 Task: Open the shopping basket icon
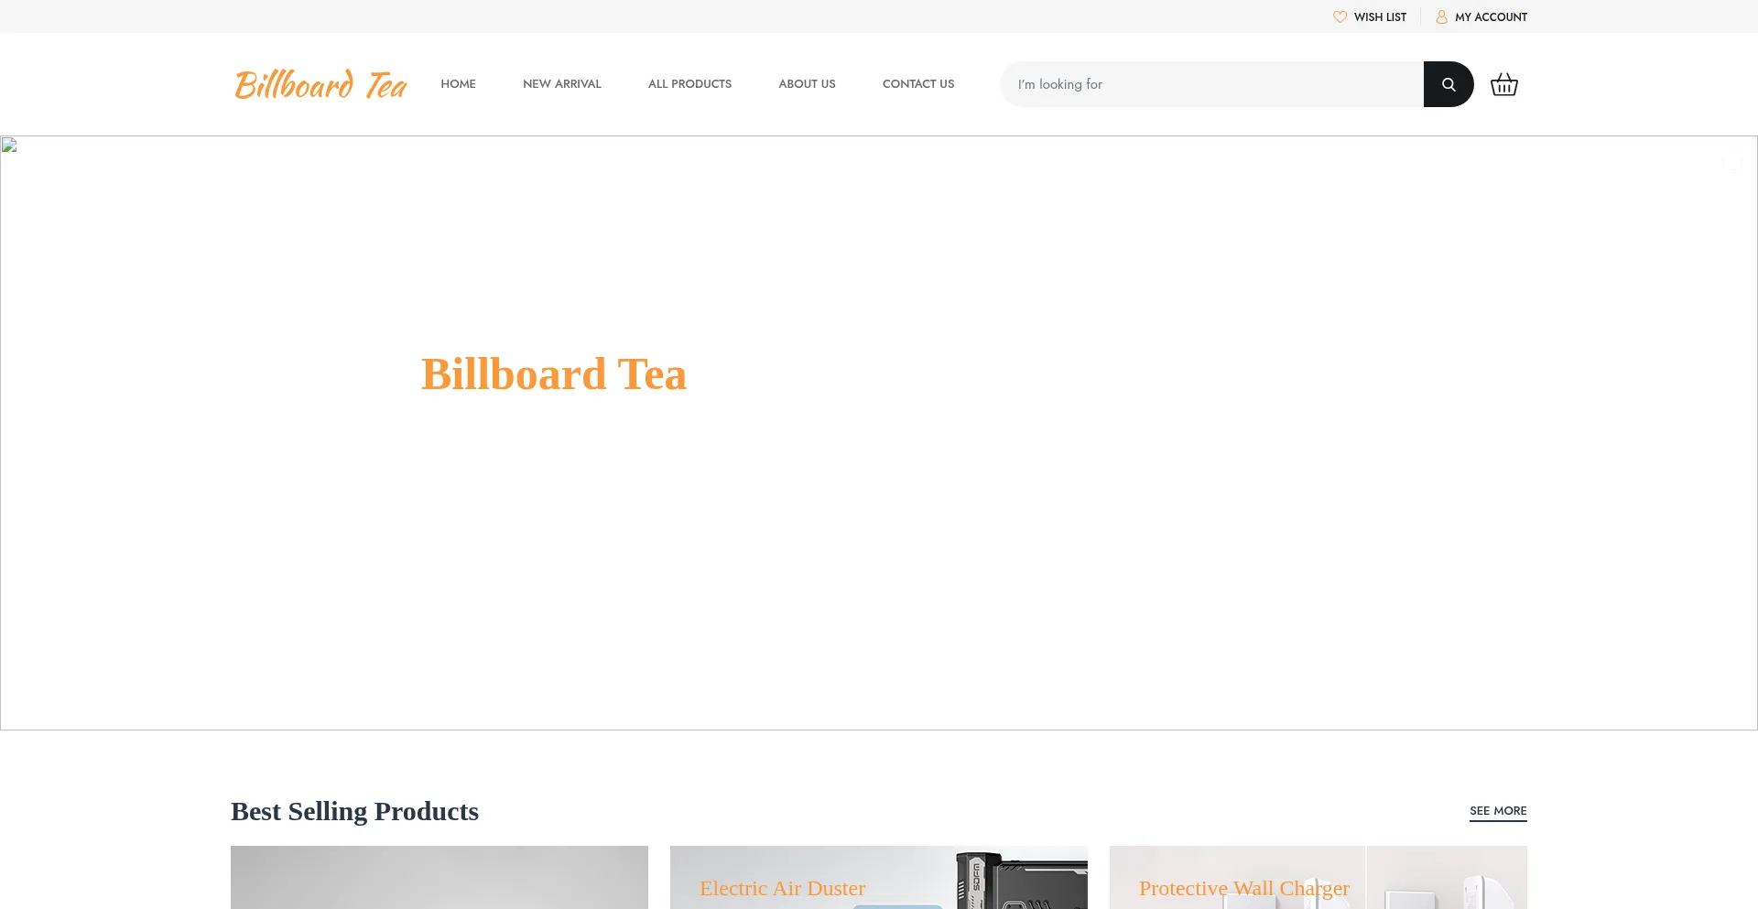(1503, 85)
